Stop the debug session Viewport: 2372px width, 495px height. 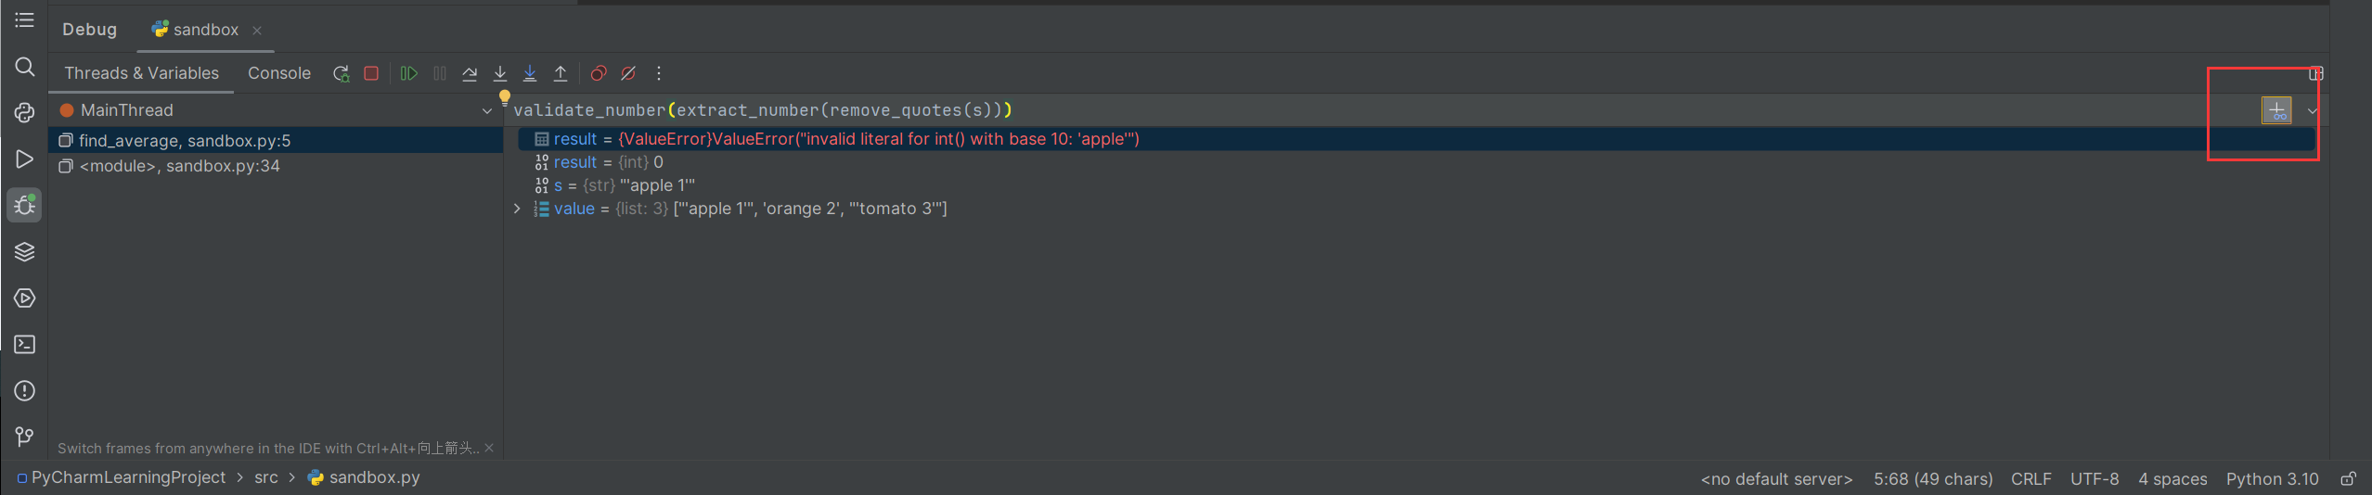[371, 73]
